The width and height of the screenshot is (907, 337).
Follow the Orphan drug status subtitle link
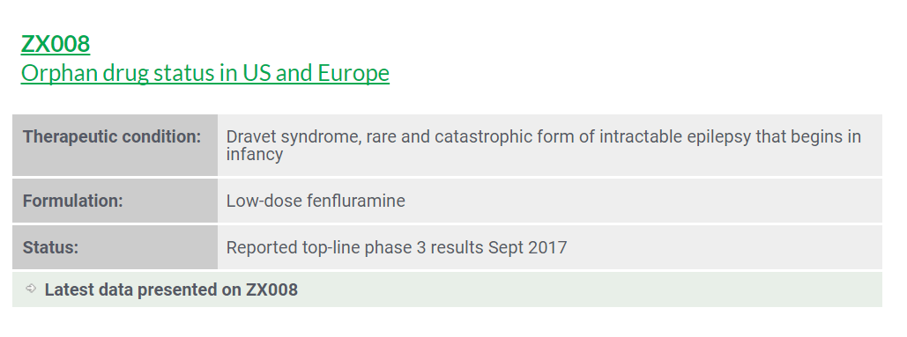point(204,73)
